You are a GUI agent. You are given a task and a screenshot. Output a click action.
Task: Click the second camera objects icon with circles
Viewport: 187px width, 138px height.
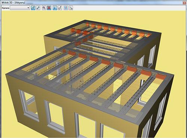[x=38, y=8]
